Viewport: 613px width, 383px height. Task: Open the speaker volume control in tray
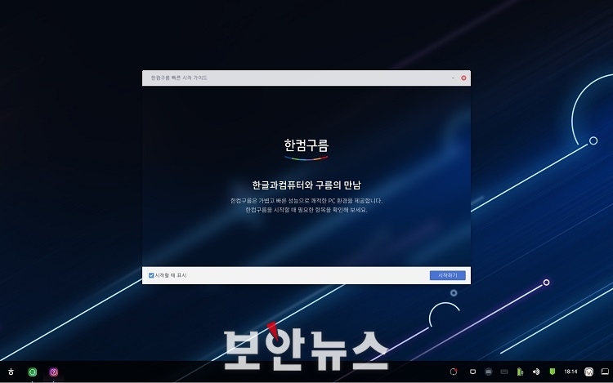[x=536, y=372]
